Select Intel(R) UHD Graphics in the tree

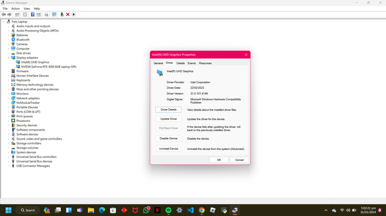(35, 62)
